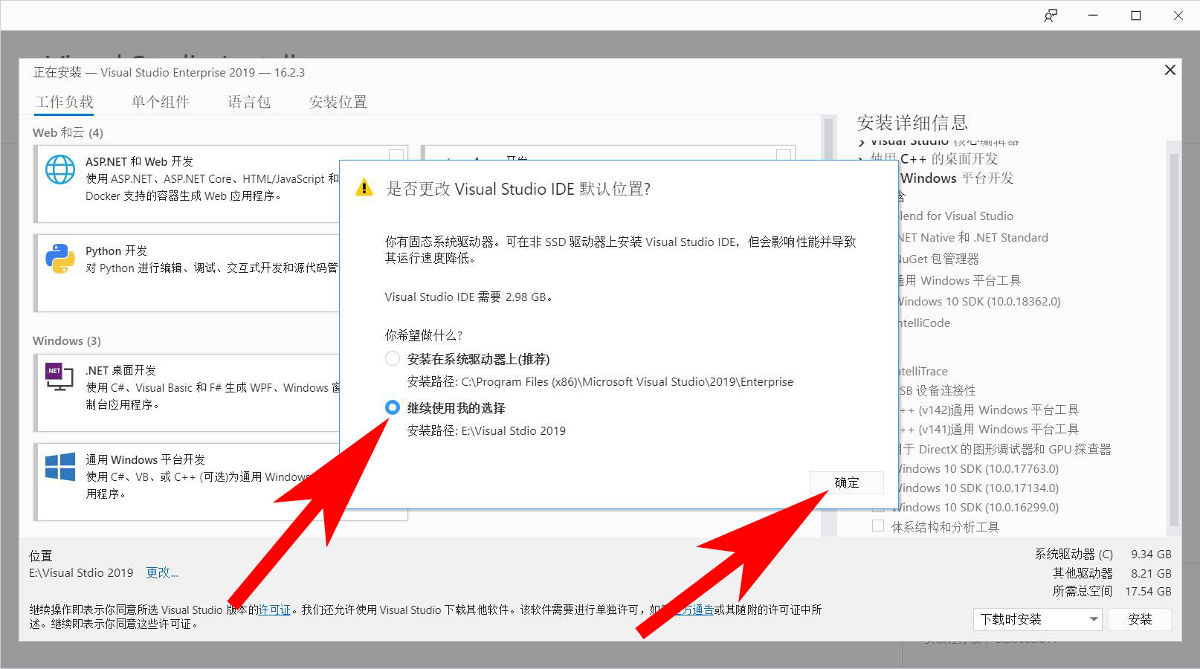1200x669 pixels.
Task: Close the installer panel with the X
Action: (1170, 70)
